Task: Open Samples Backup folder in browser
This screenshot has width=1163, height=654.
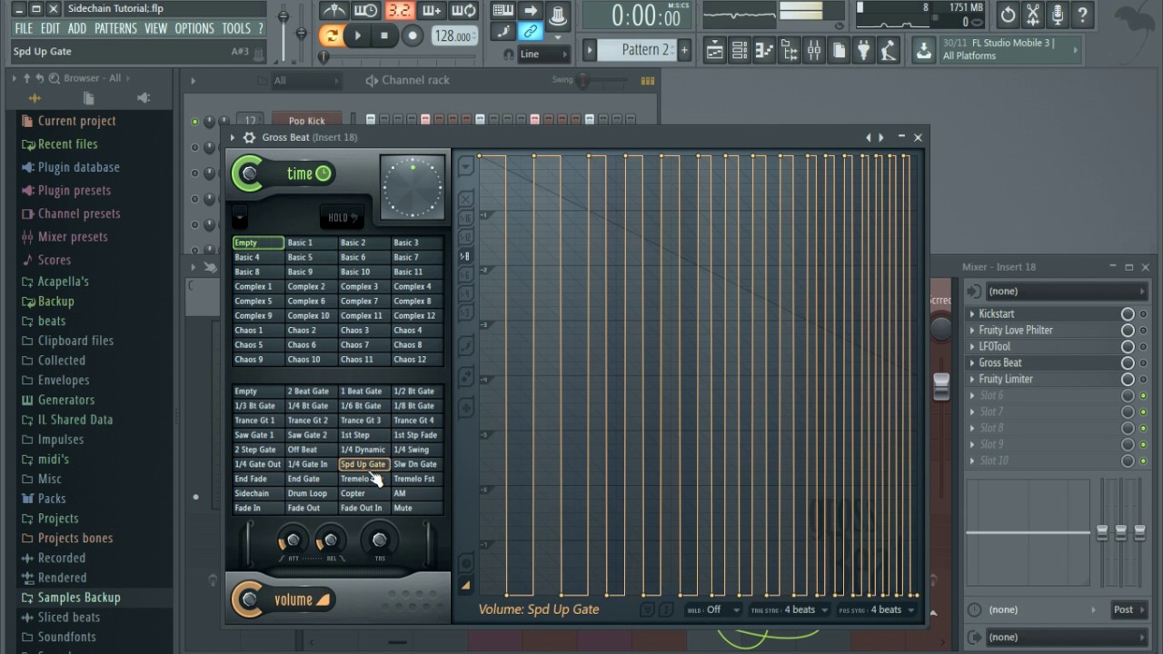Action: pos(79,598)
